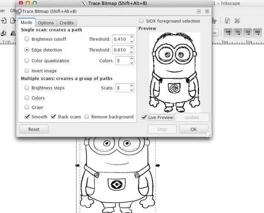This screenshot has height=213, width=264.
Task: Toggle the Live Preview checkbox
Action: [144, 117]
